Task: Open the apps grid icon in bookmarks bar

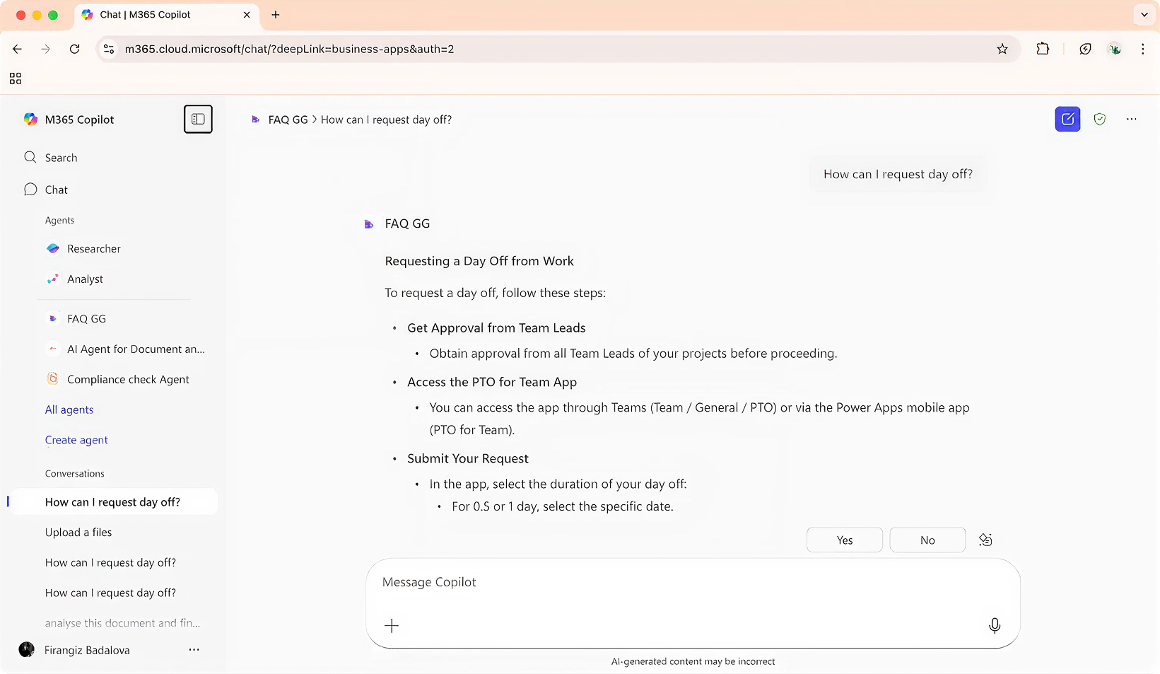Action: tap(16, 79)
